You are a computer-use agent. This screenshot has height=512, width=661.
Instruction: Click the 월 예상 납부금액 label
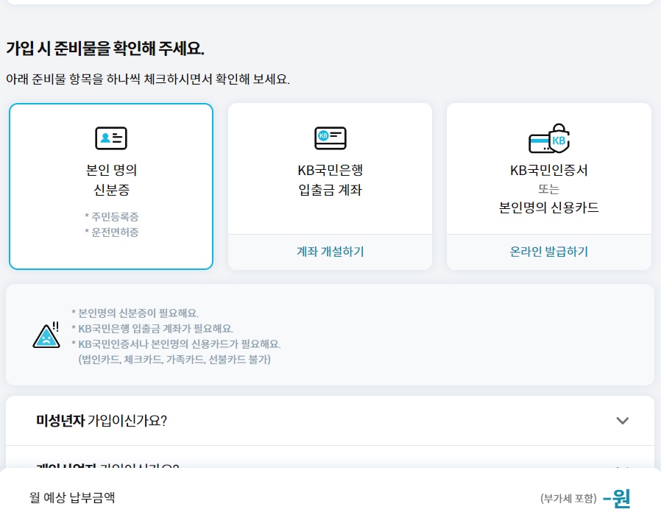[72, 497]
